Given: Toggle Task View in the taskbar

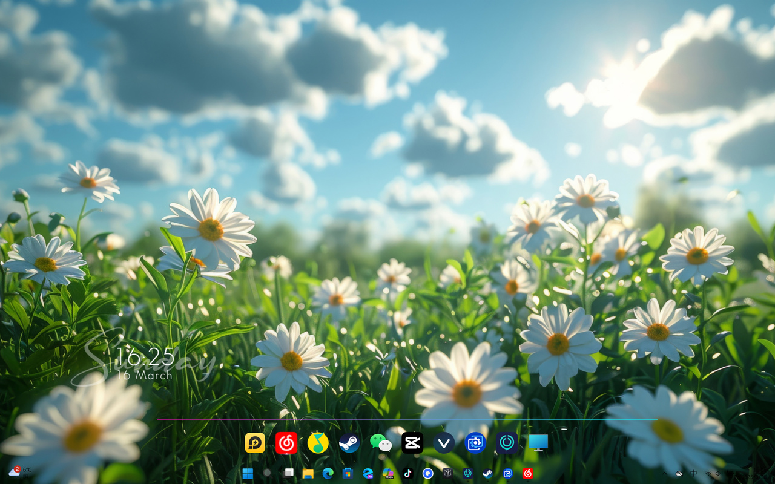Looking at the screenshot, I should click(x=288, y=473).
